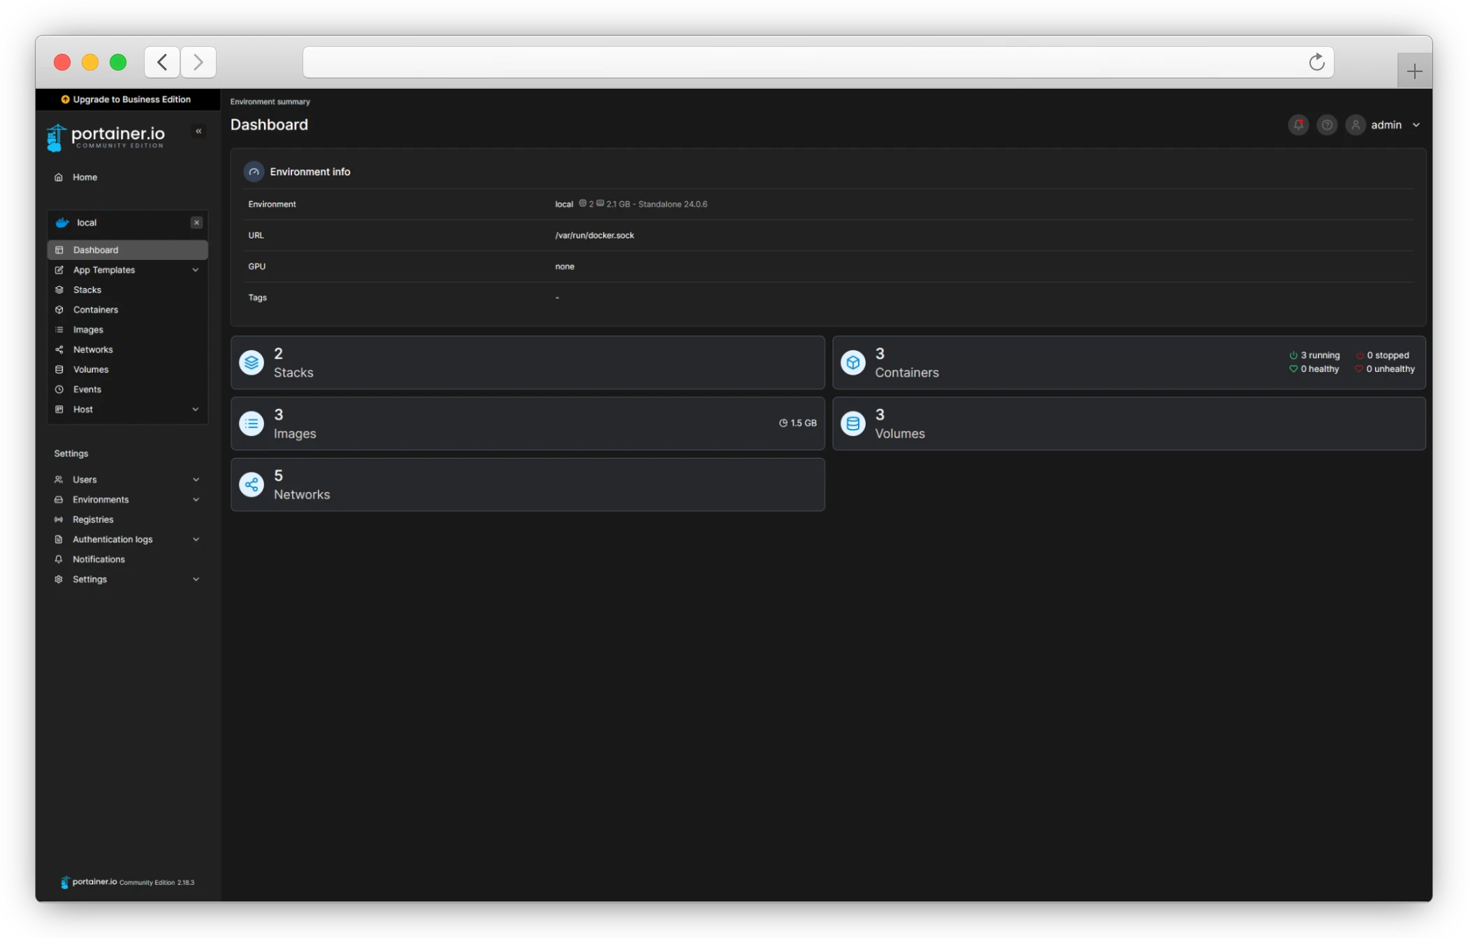Click the Networks share icon tile
This screenshot has width=1468, height=938.
[x=252, y=484]
